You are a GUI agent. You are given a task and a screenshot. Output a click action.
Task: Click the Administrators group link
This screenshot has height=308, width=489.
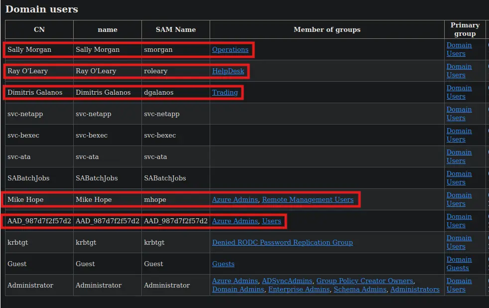(415, 290)
